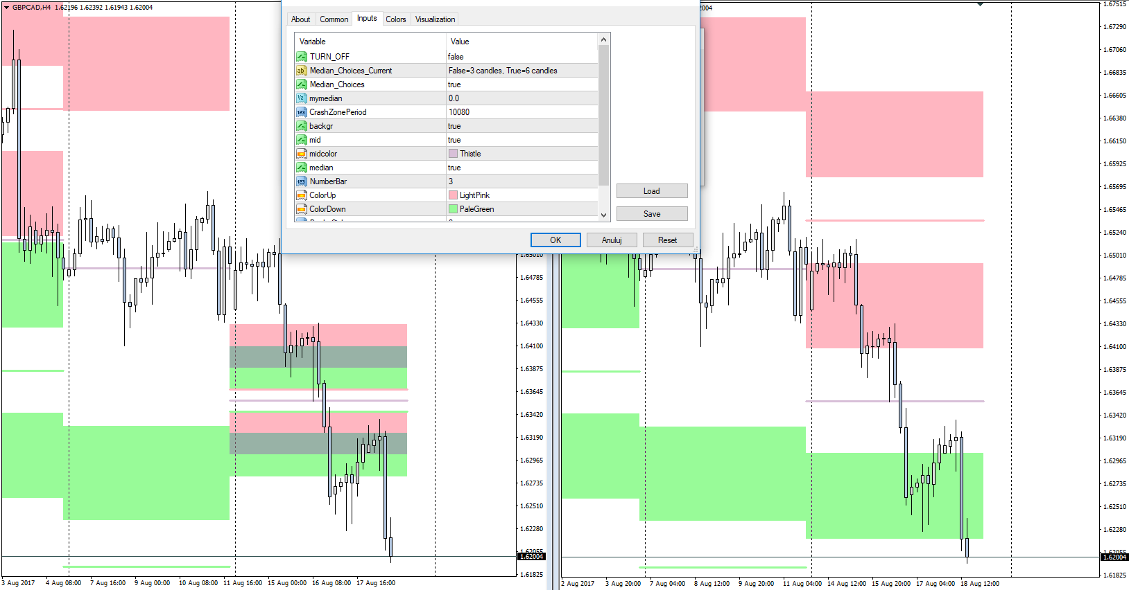1129x590 pixels.
Task: Select the PaleGreen ColorDown swatch
Action: coord(453,209)
